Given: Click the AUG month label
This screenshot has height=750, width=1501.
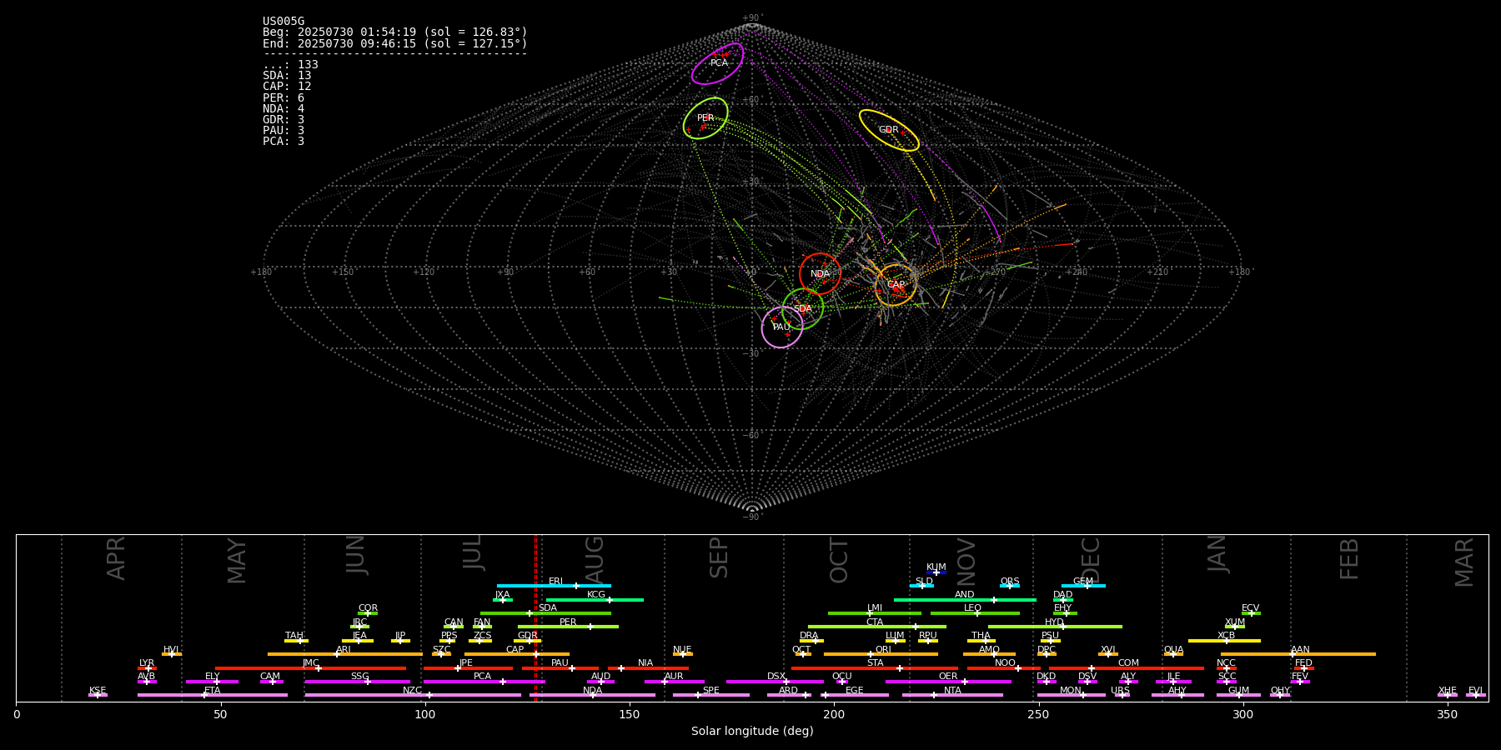Looking at the screenshot, I should click(594, 557).
